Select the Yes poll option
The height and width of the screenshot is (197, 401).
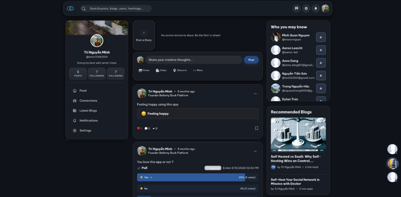(x=197, y=177)
